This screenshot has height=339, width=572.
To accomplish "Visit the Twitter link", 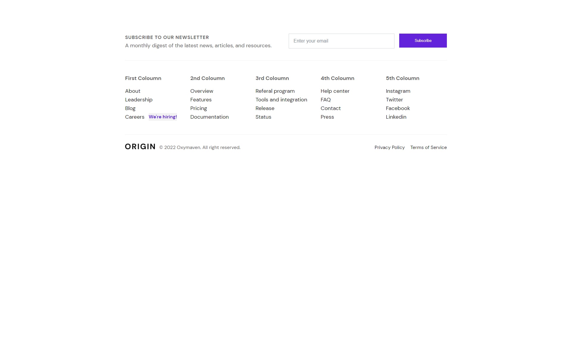I will (394, 100).
